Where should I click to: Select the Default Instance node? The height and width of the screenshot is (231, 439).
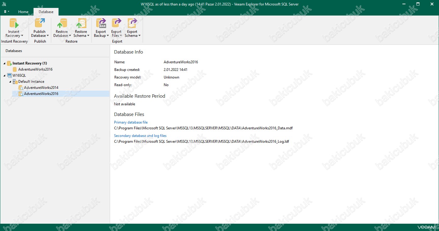31,82
